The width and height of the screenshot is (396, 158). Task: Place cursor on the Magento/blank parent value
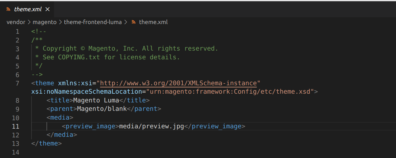point(102,109)
